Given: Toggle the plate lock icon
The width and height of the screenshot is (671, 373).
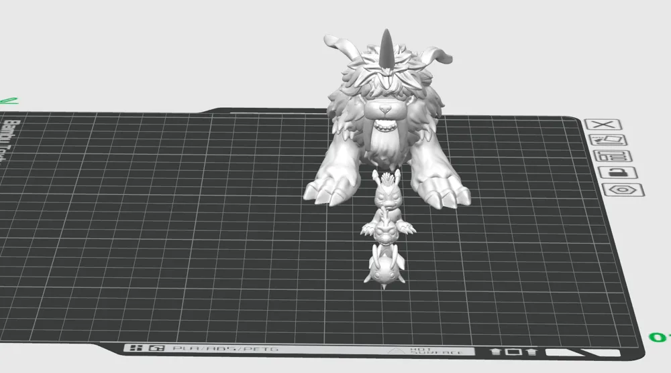Looking at the screenshot, I should [618, 173].
